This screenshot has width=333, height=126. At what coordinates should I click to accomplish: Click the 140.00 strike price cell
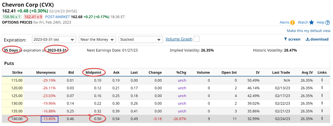click(17, 119)
